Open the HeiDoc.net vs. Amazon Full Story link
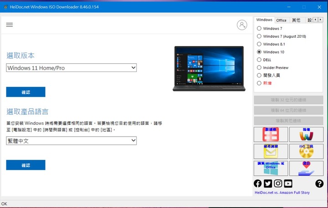The height and width of the screenshot is (208, 328). pos(282,193)
